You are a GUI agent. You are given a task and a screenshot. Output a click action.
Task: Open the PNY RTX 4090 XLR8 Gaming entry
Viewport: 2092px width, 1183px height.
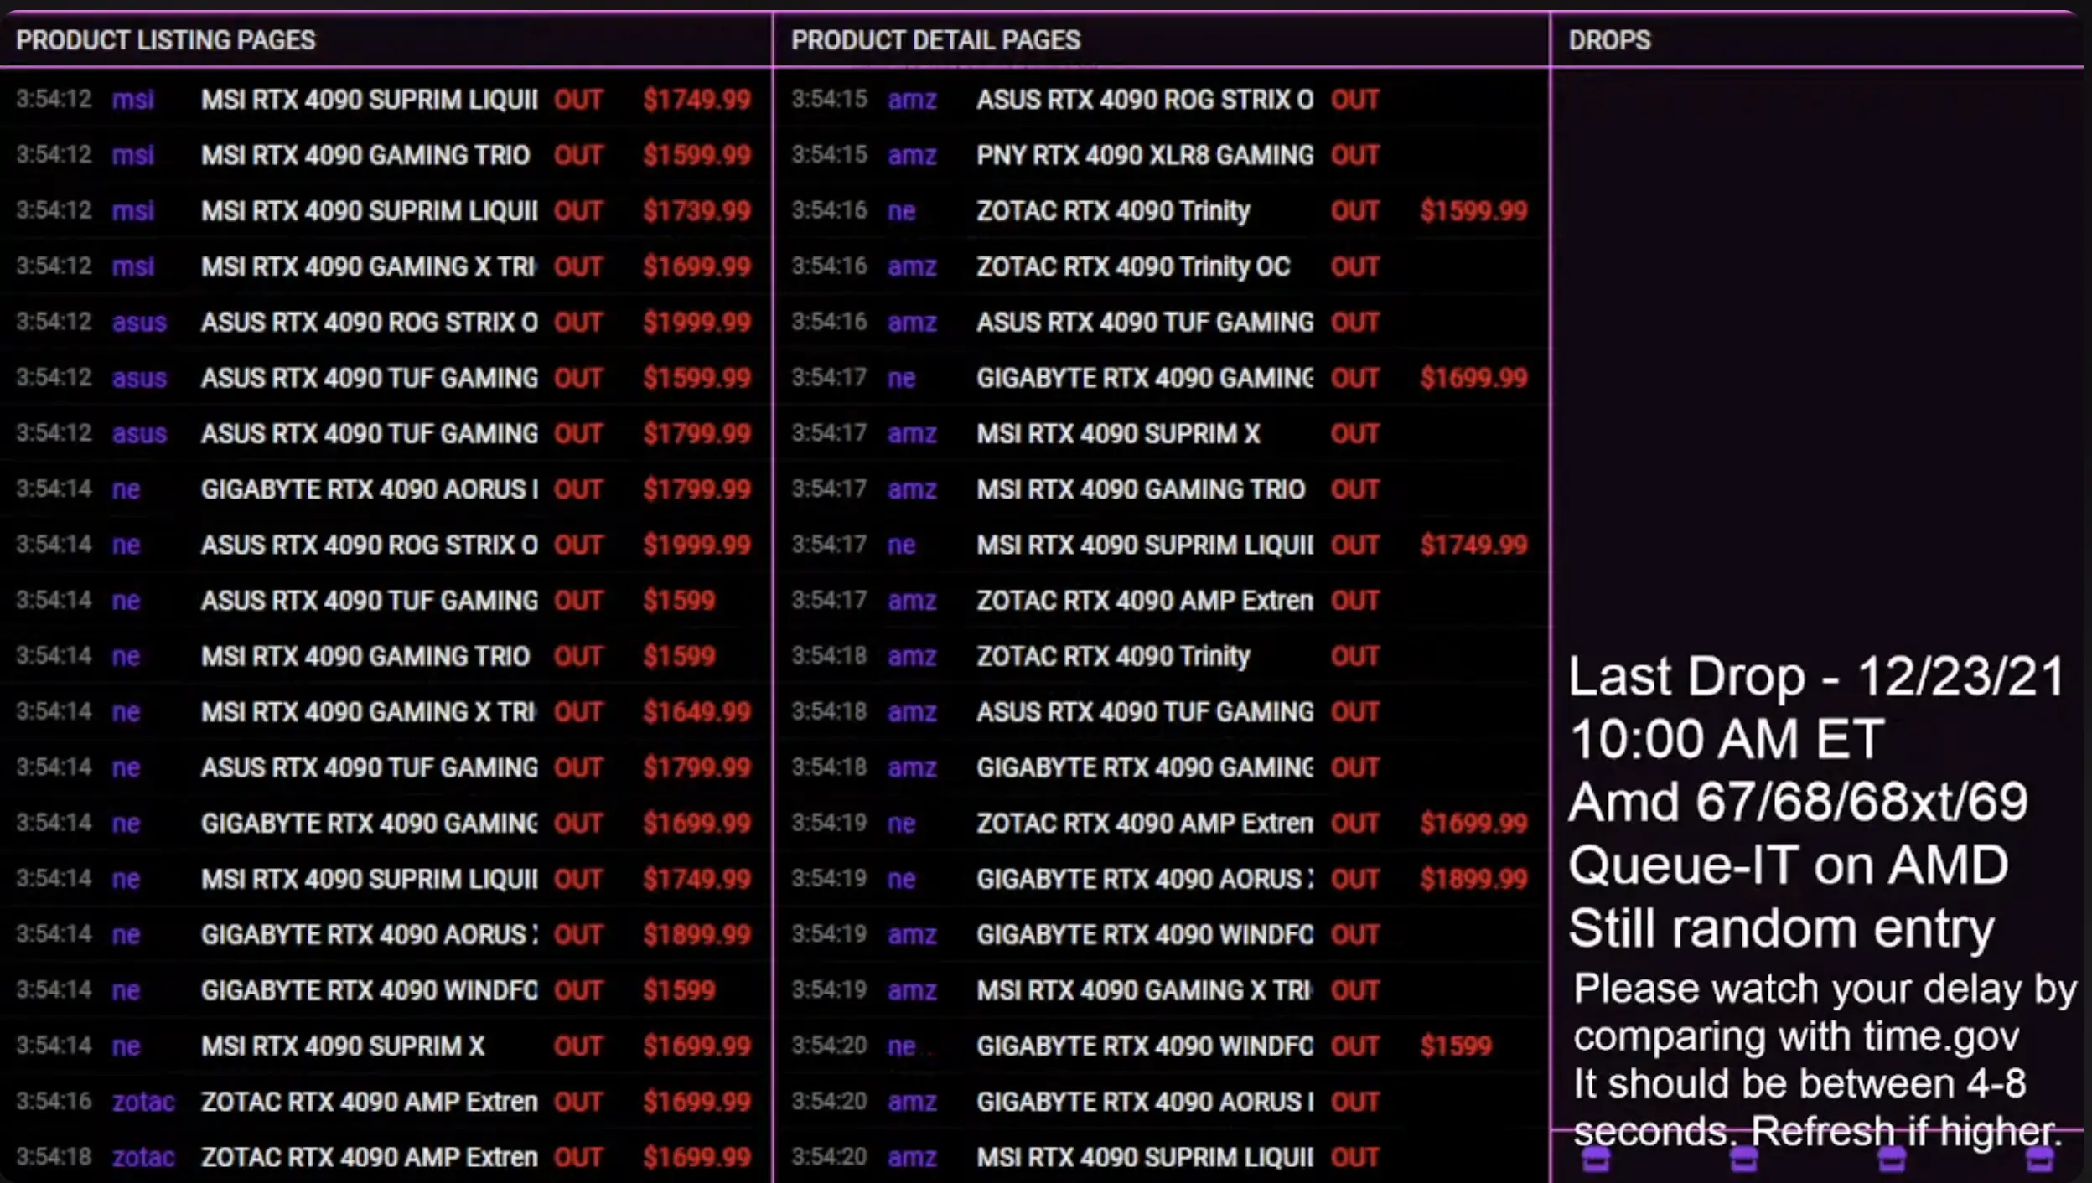click(1144, 155)
